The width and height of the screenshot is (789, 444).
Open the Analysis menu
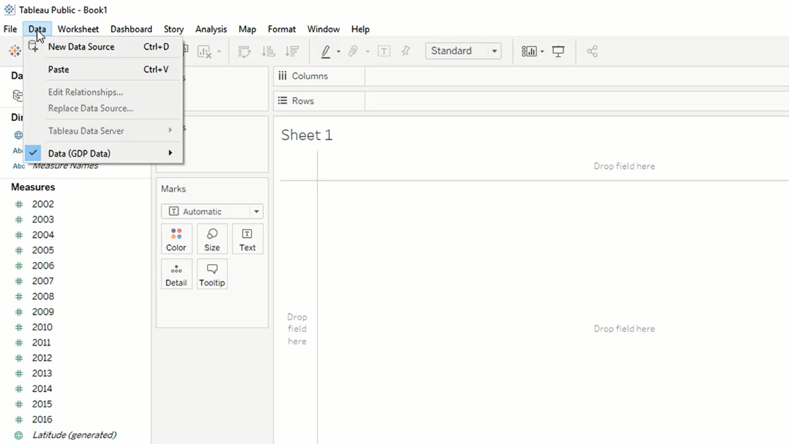pos(211,29)
